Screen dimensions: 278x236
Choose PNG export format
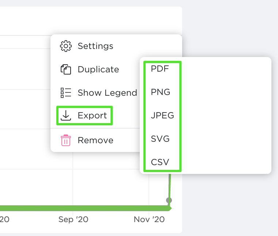(161, 92)
